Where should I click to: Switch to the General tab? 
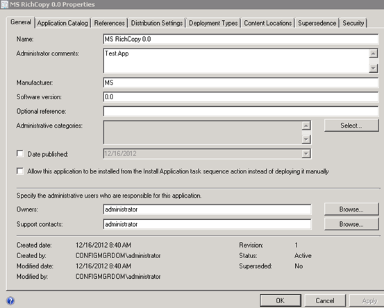coord(21,22)
